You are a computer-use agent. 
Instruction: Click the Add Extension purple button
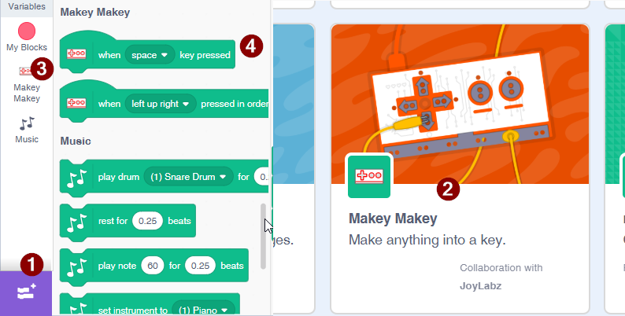(26, 293)
